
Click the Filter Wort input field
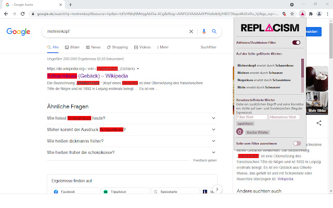pos(252,117)
